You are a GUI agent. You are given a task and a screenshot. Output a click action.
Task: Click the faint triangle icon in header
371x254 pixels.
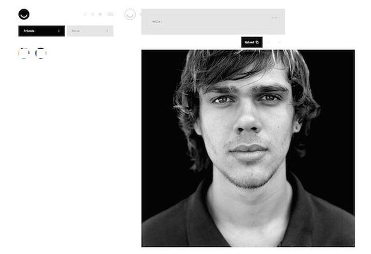click(86, 14)
